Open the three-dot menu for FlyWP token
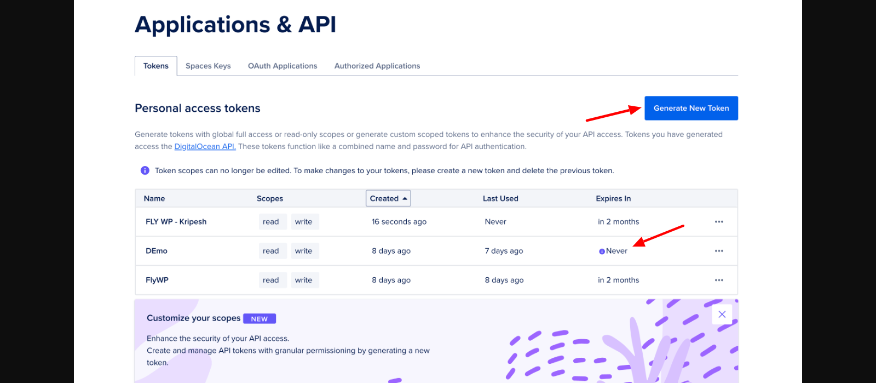Viewport: 876px width, 383px height. (x=719, y=280)
